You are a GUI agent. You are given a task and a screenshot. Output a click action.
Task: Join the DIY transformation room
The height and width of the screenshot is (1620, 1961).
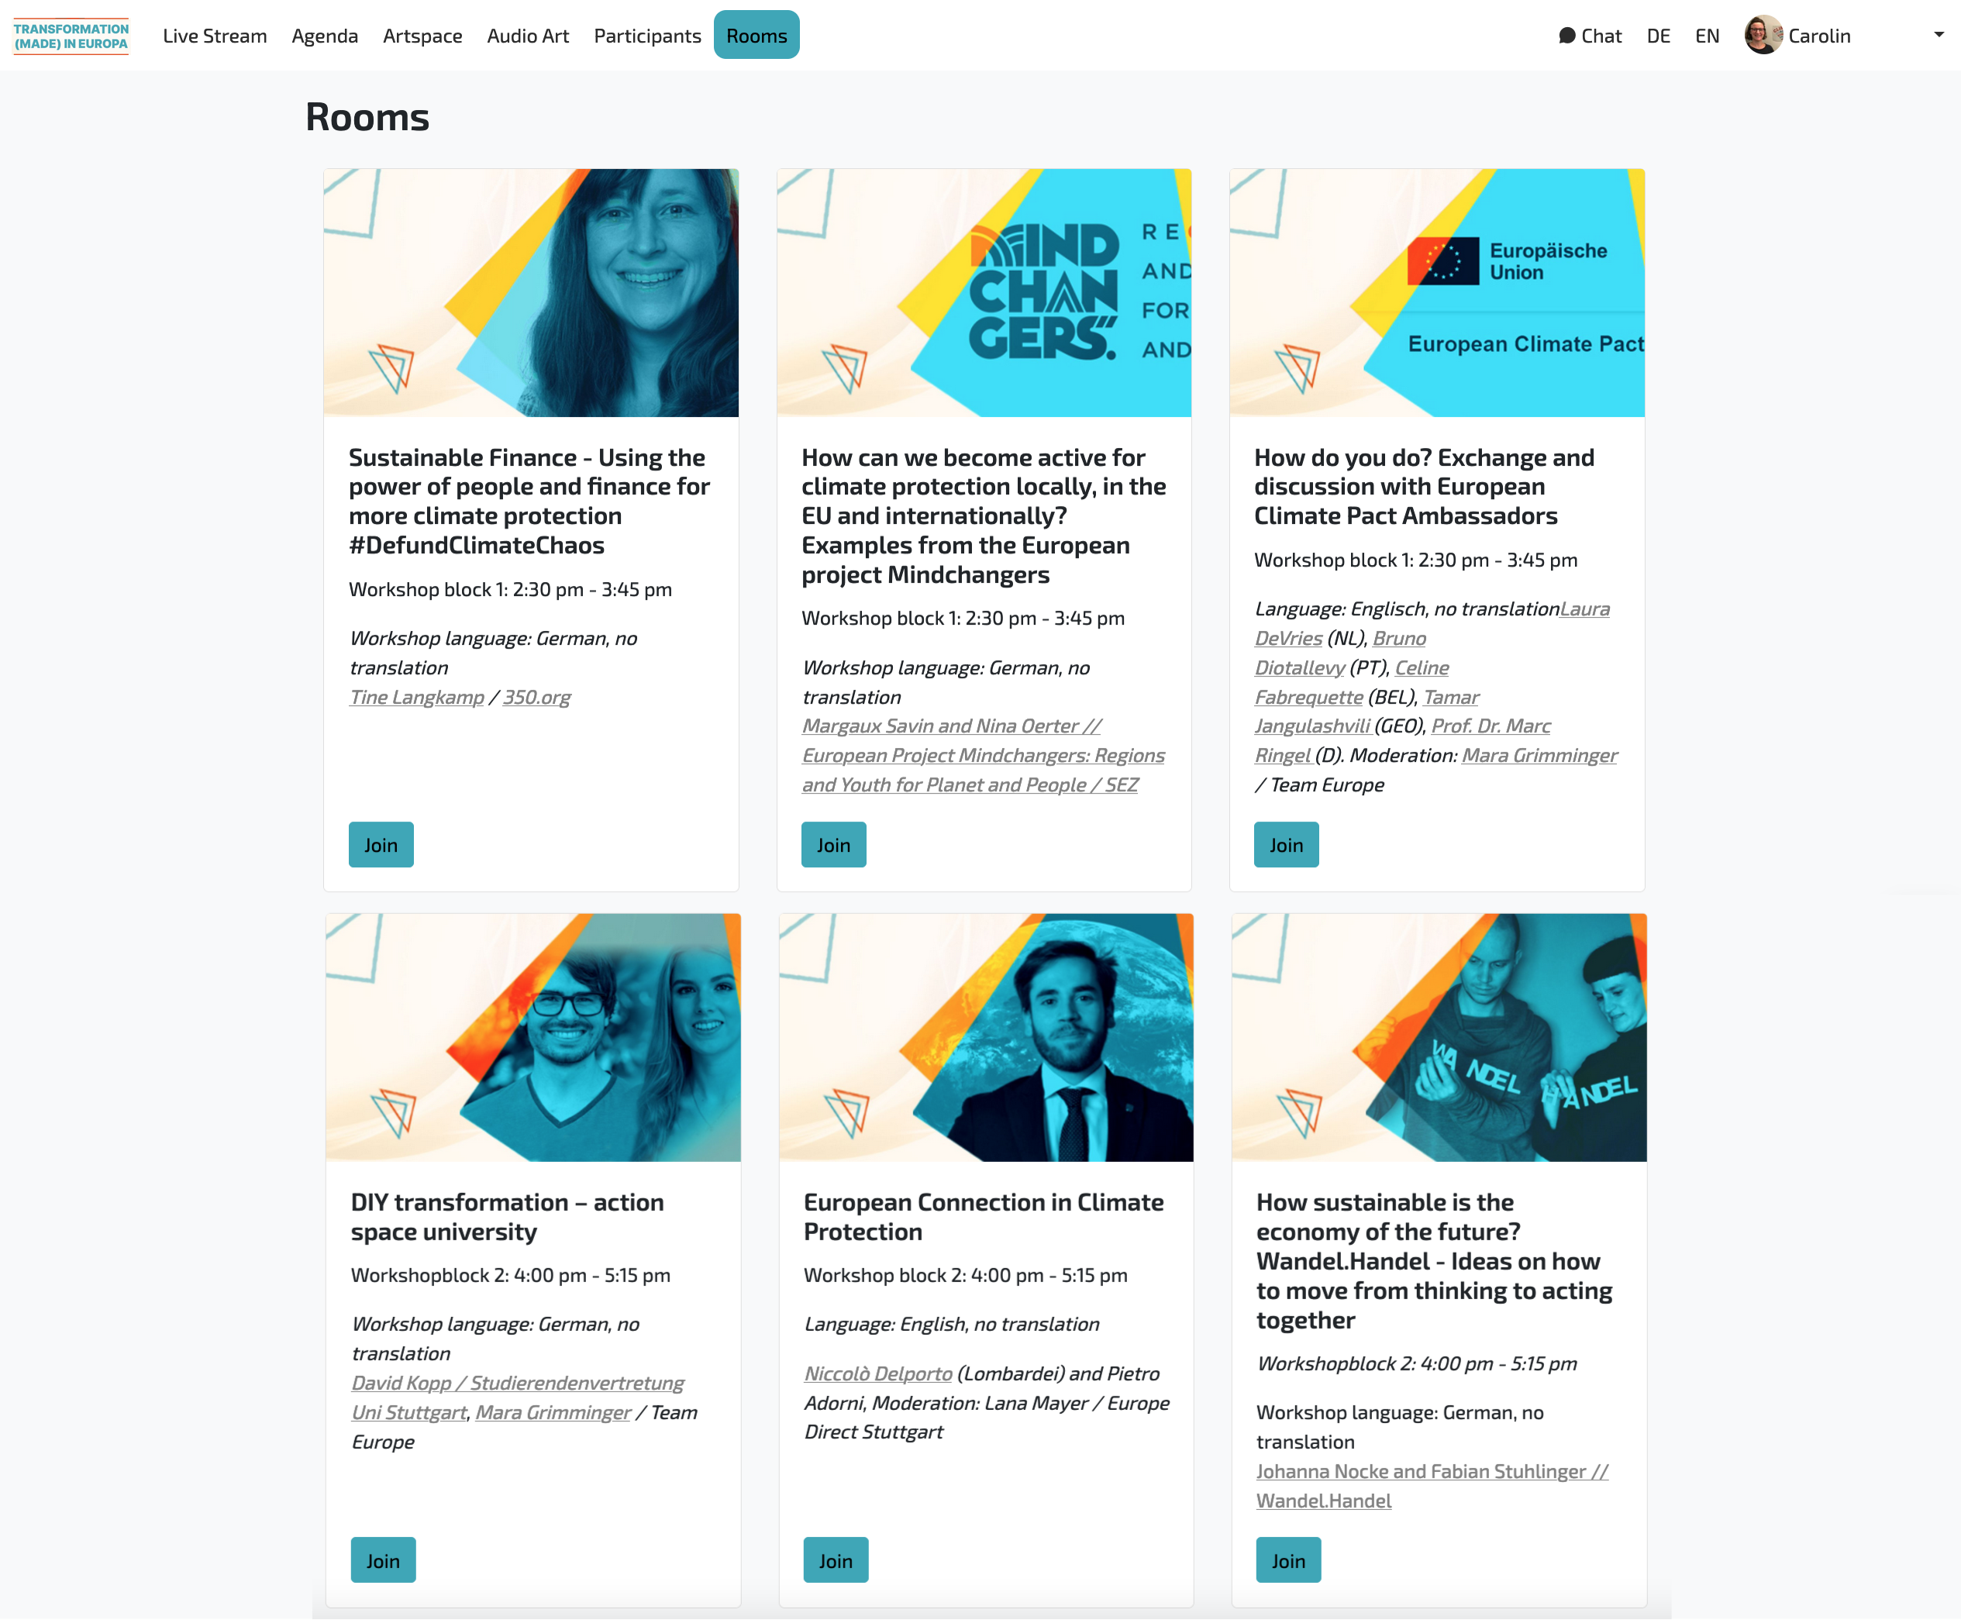(382, 1560)
